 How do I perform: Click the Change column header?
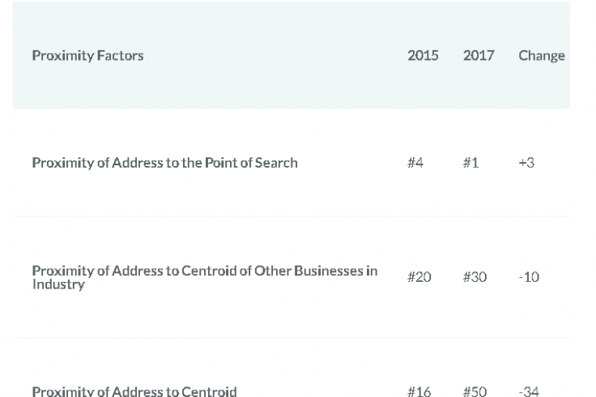click(x=541, y=56)
